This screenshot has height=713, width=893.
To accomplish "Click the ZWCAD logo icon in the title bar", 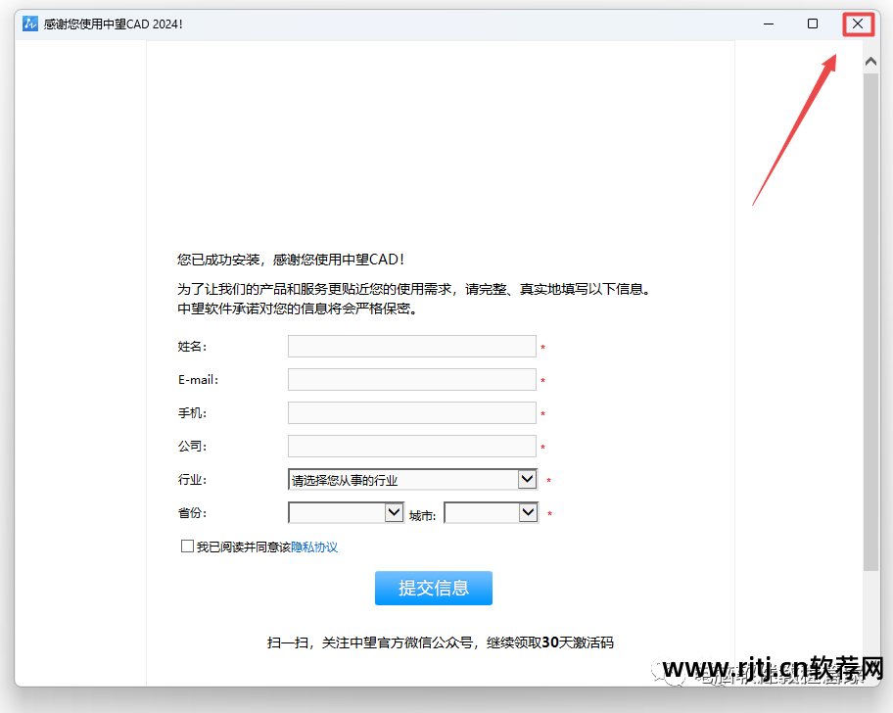I will tap(28, 24).
